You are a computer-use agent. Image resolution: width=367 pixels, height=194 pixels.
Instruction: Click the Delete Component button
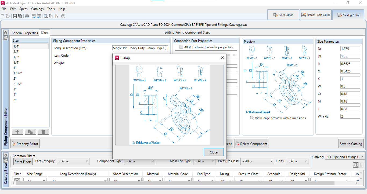pos(251,144)
